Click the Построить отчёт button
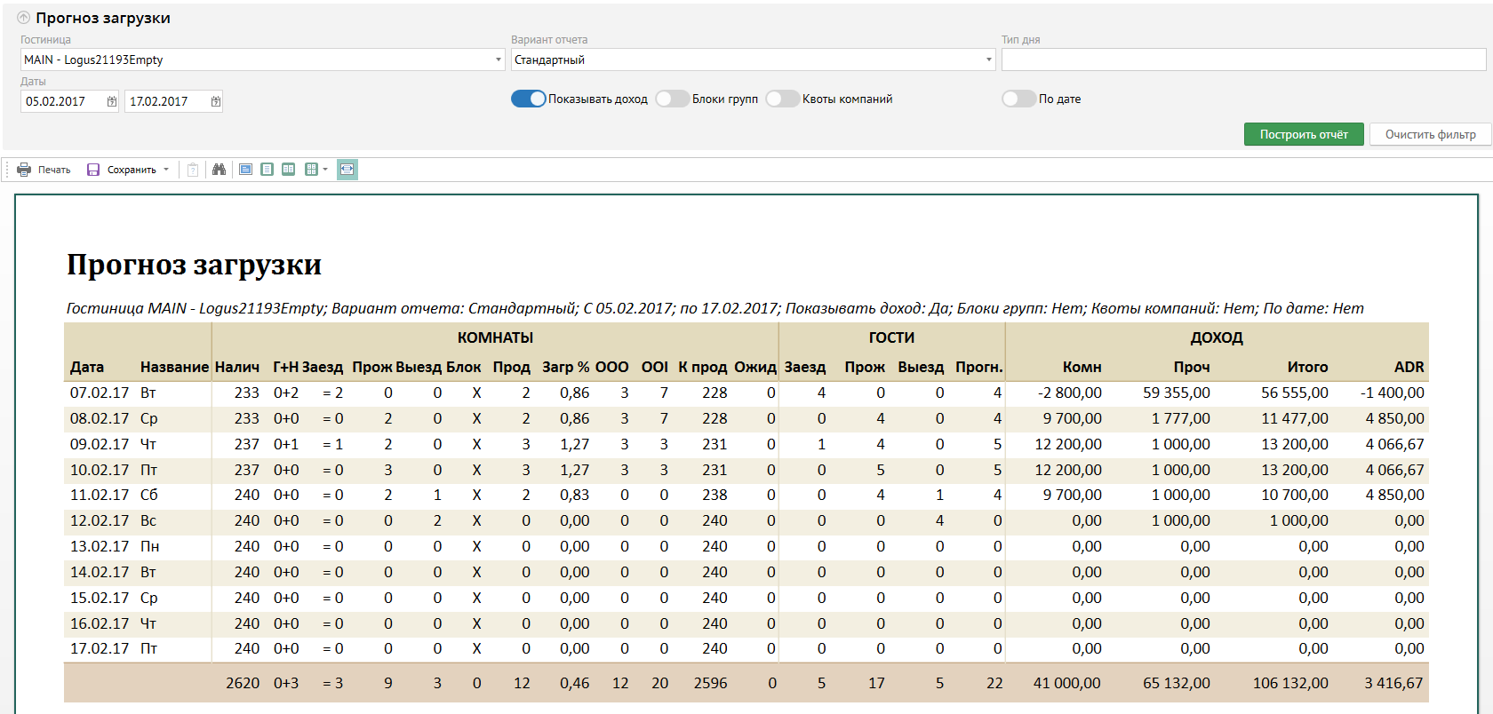The image size is (1493, 714). (x=1303, y=134)
